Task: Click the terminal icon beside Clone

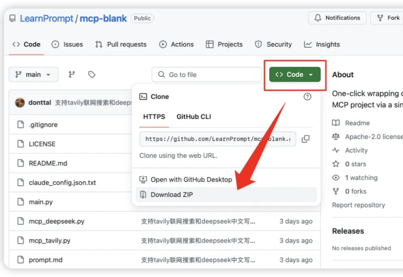Action: click(143, 97)
